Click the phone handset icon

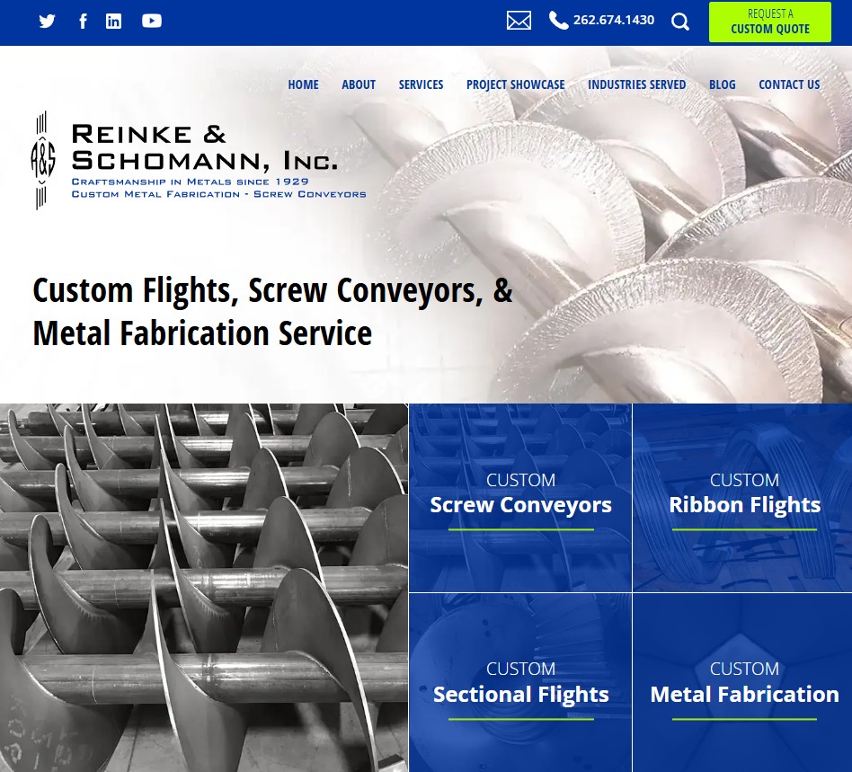click(x=558, y=20)
